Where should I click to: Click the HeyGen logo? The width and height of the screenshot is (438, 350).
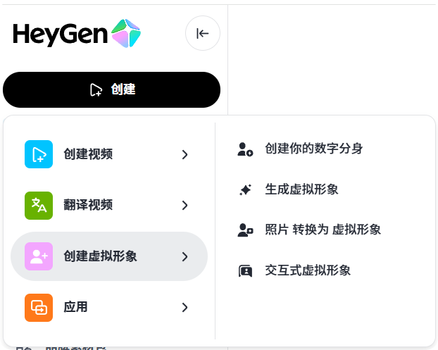coord(76,33)
